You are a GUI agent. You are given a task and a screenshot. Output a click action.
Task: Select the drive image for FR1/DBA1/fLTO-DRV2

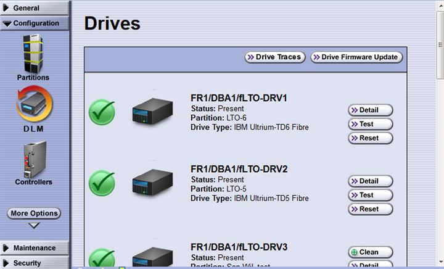click(153, 182)
